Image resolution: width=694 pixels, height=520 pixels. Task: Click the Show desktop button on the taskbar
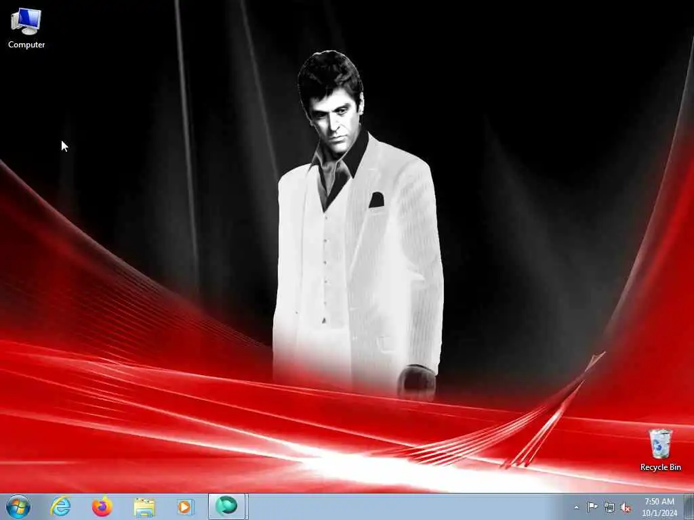(689, 506)
